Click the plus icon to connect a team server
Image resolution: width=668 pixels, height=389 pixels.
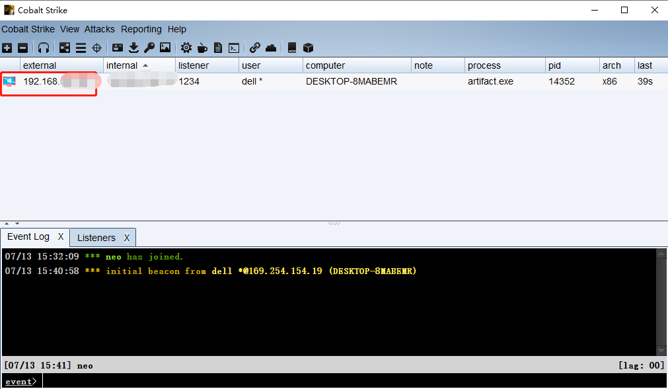(7, 48)
